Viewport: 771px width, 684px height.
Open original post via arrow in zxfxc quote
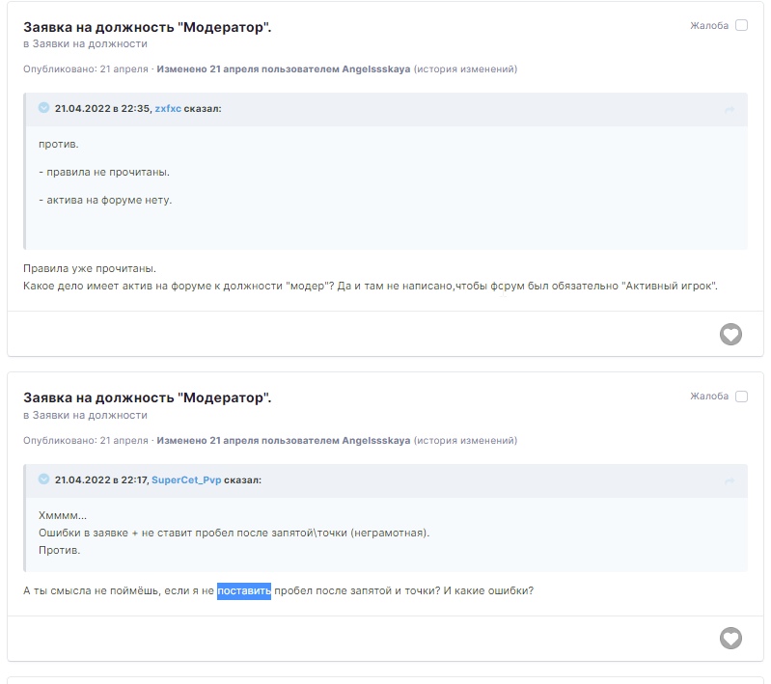730,110
